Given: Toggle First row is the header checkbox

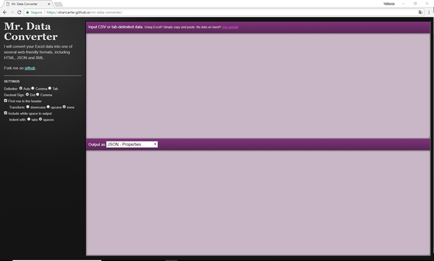Looking at the screenshot, I should click(6, 101).
